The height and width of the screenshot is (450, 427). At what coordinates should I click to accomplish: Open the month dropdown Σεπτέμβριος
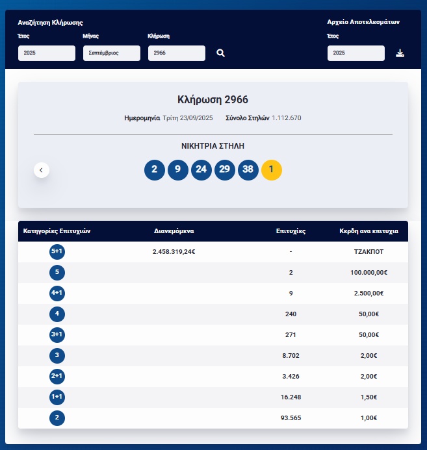(x=111, y=53)
